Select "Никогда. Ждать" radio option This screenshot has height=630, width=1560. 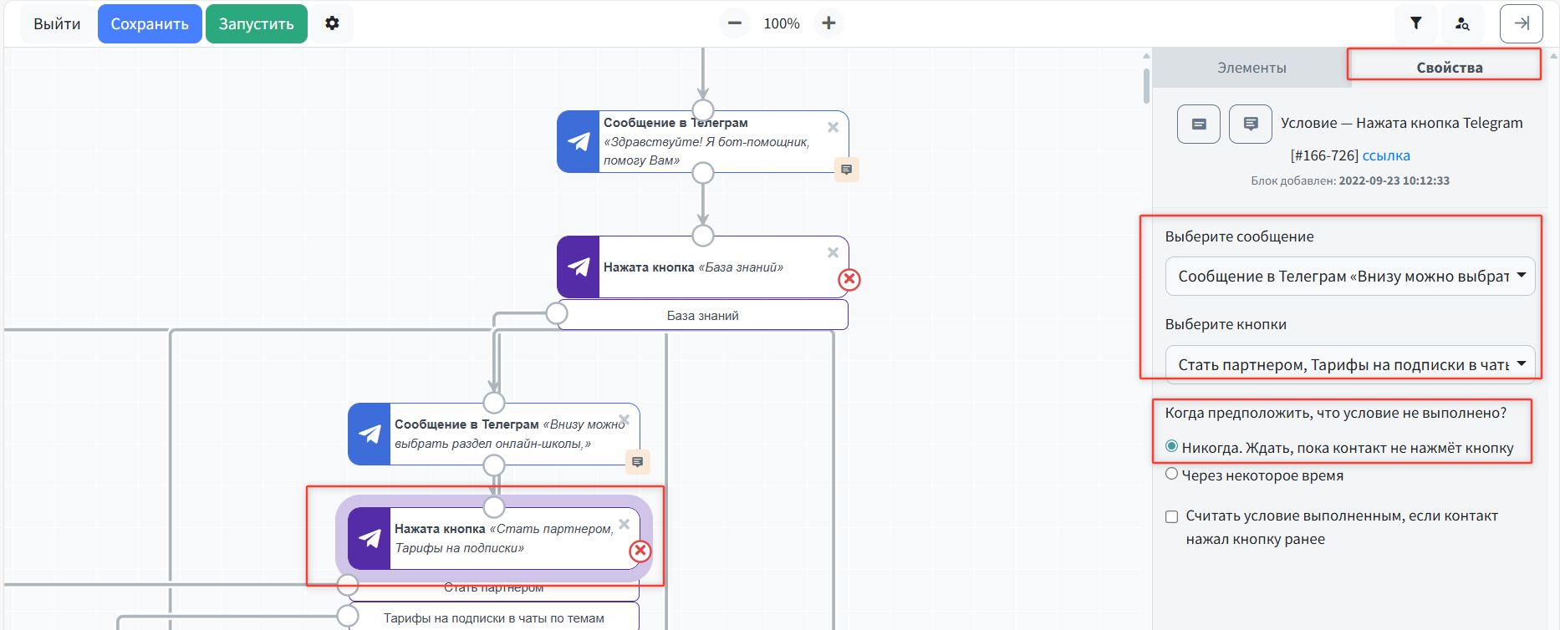1171,446
